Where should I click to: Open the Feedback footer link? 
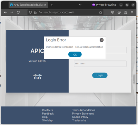[48, 114]
